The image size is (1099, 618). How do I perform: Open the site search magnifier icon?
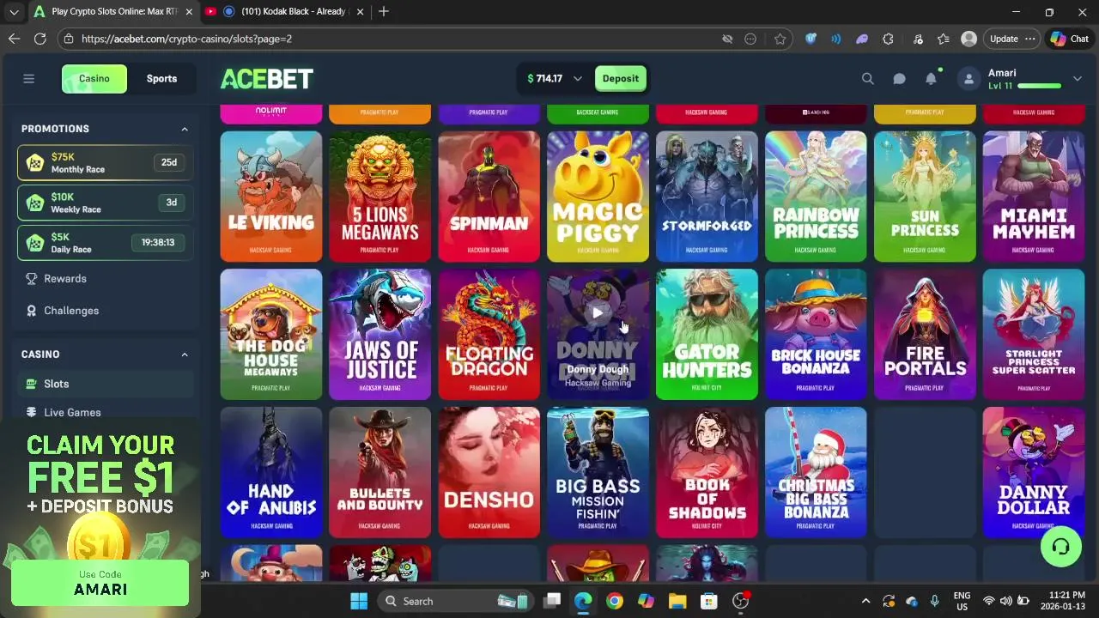coord(867,79)
